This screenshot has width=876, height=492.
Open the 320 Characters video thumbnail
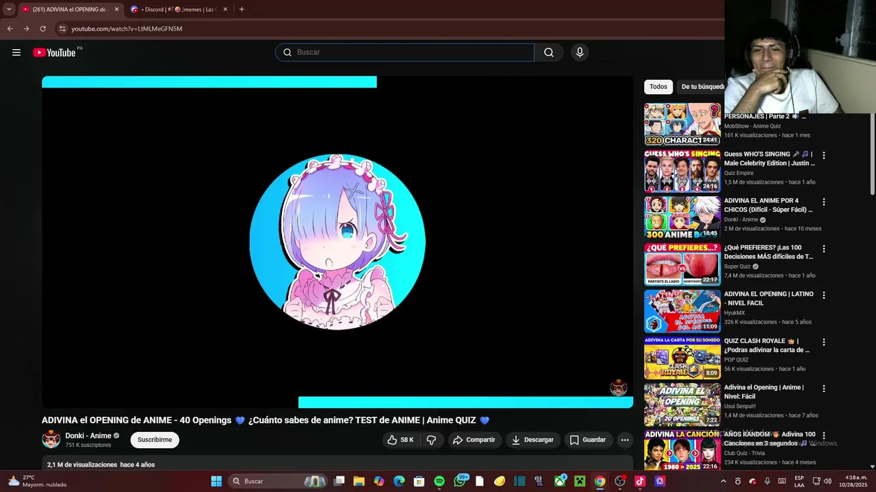tap(682, 124)
